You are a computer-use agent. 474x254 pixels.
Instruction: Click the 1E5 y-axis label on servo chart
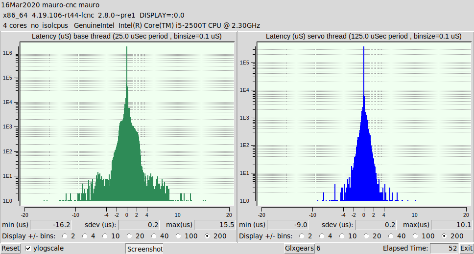(244, 63)
